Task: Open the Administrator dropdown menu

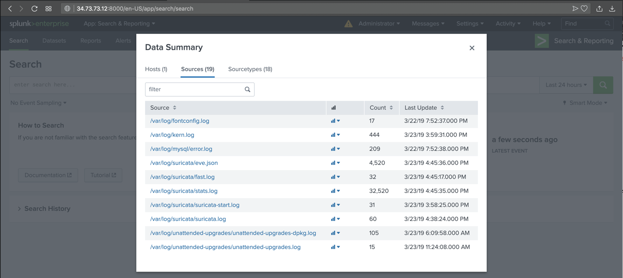Action: pos(379,24)
